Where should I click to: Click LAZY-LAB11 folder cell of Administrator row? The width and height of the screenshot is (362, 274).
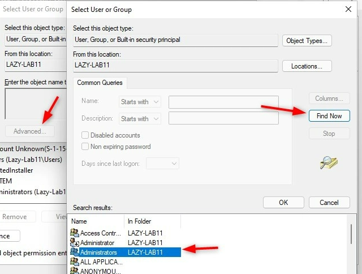[145, 243]
